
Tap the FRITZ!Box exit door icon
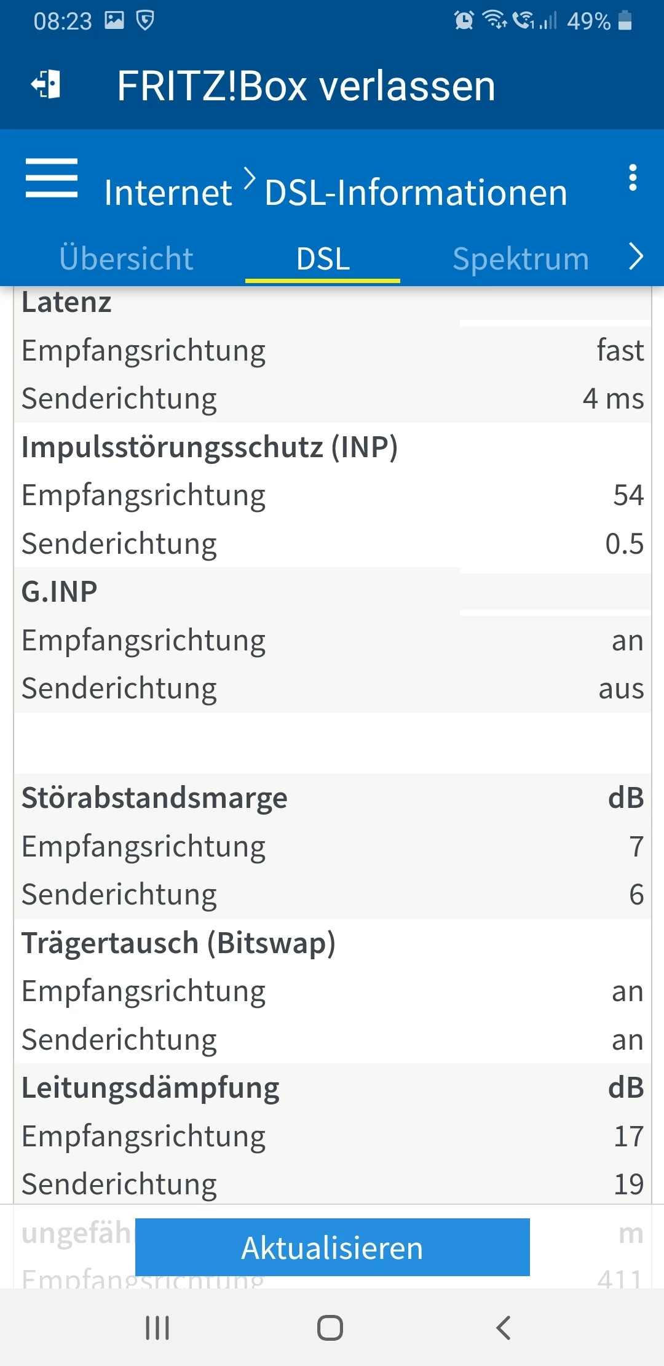click(46, 85)
